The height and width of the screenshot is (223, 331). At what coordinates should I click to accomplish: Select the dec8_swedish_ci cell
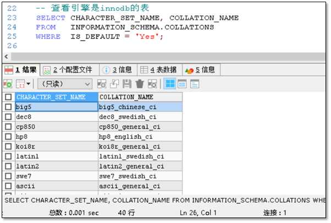[140, 117]
